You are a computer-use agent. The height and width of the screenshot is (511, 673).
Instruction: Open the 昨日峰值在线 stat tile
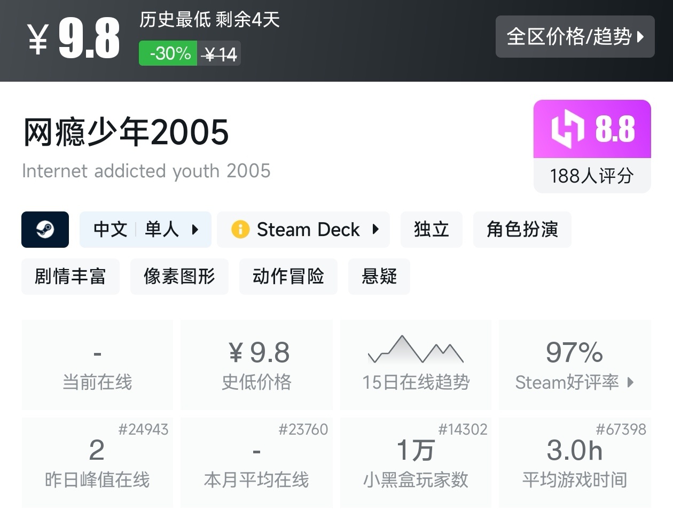(x=97, y=462)
